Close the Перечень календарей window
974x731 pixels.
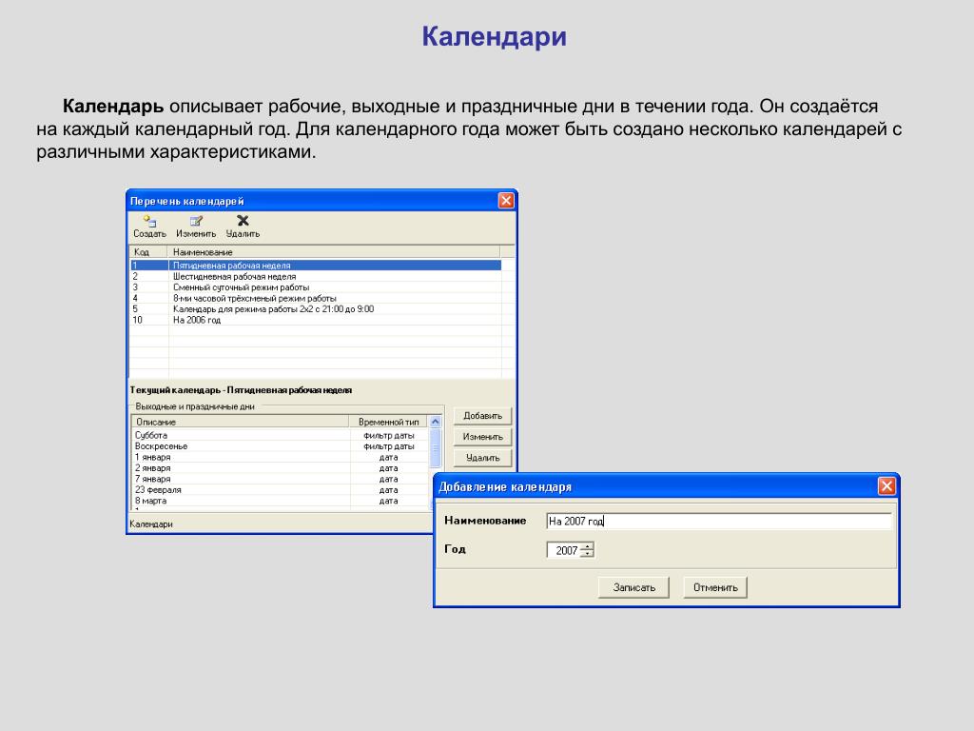click(506, 200)
